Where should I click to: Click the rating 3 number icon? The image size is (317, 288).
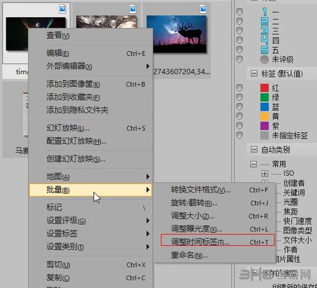tap(265, 31)
